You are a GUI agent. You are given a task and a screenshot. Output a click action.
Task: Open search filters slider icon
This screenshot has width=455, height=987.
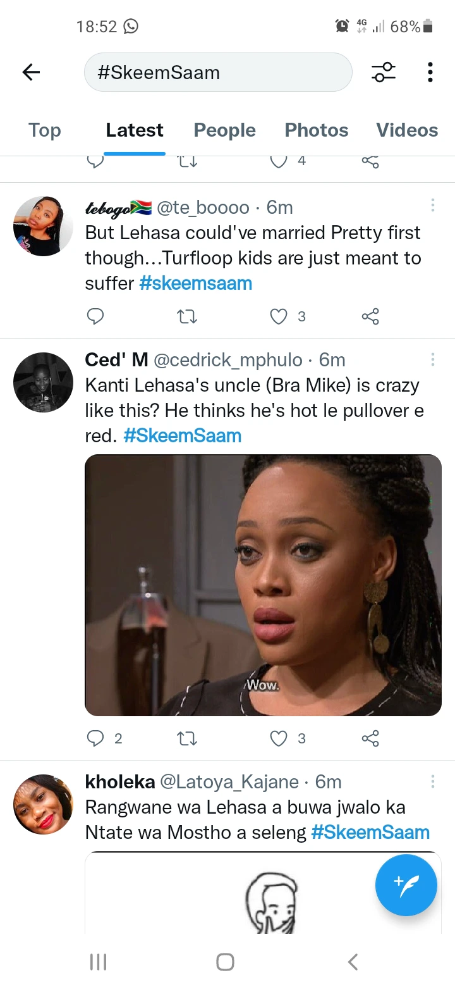(x=383, y=72)
